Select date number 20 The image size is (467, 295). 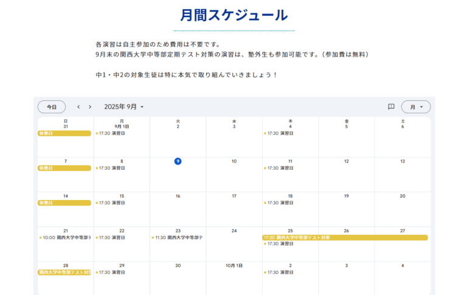coord(403,196)
